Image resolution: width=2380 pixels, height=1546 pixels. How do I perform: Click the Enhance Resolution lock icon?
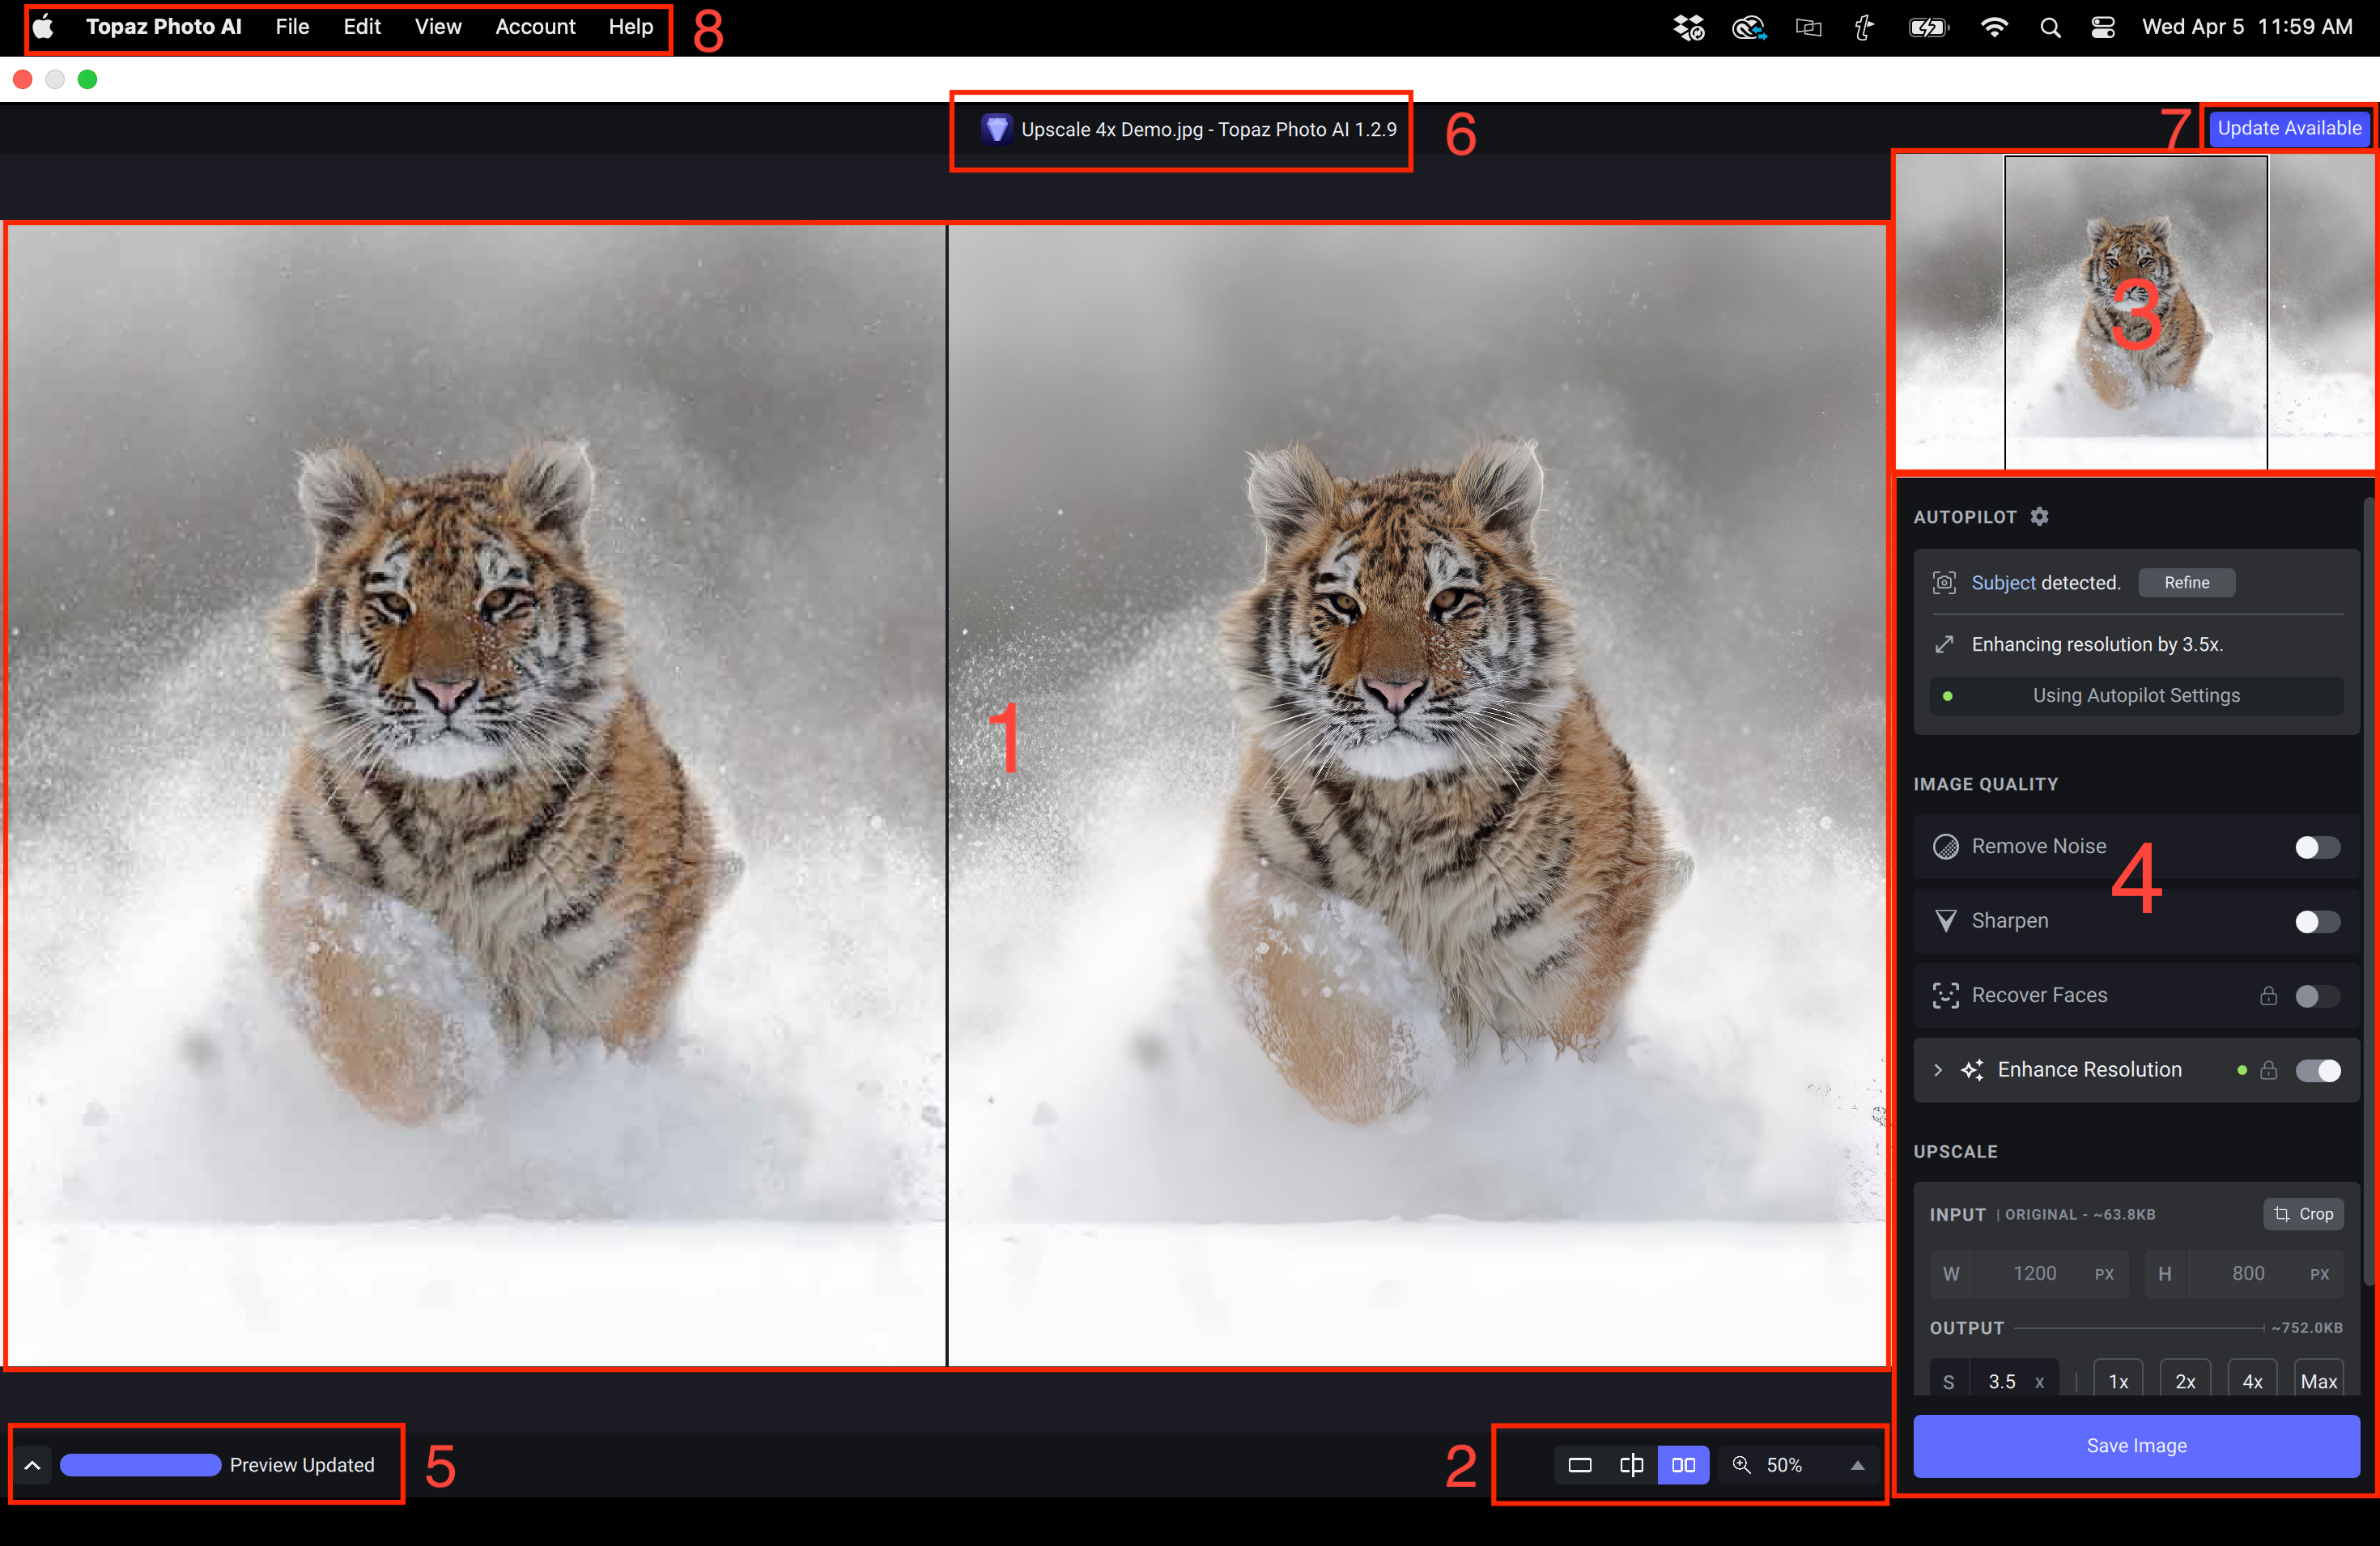(2268, 1070)
